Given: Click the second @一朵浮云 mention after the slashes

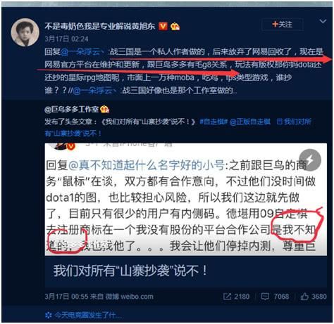Looking at the screenshot, I should coord(94,91).
